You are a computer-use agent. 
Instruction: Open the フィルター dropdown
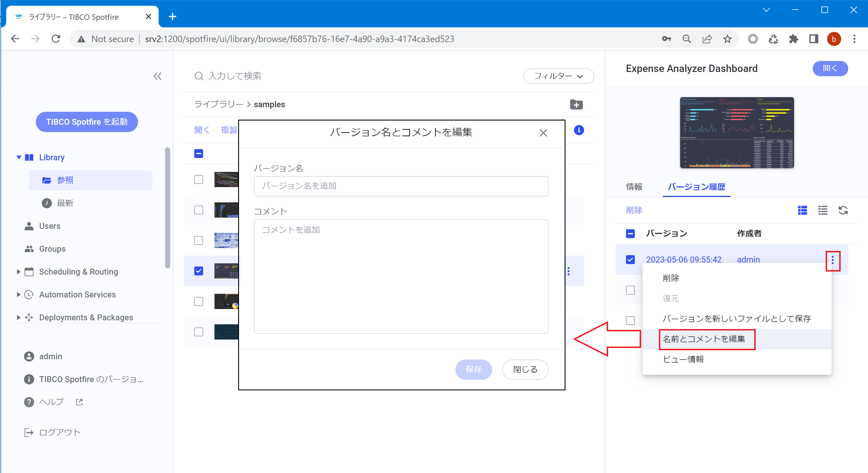coord(558,76)
